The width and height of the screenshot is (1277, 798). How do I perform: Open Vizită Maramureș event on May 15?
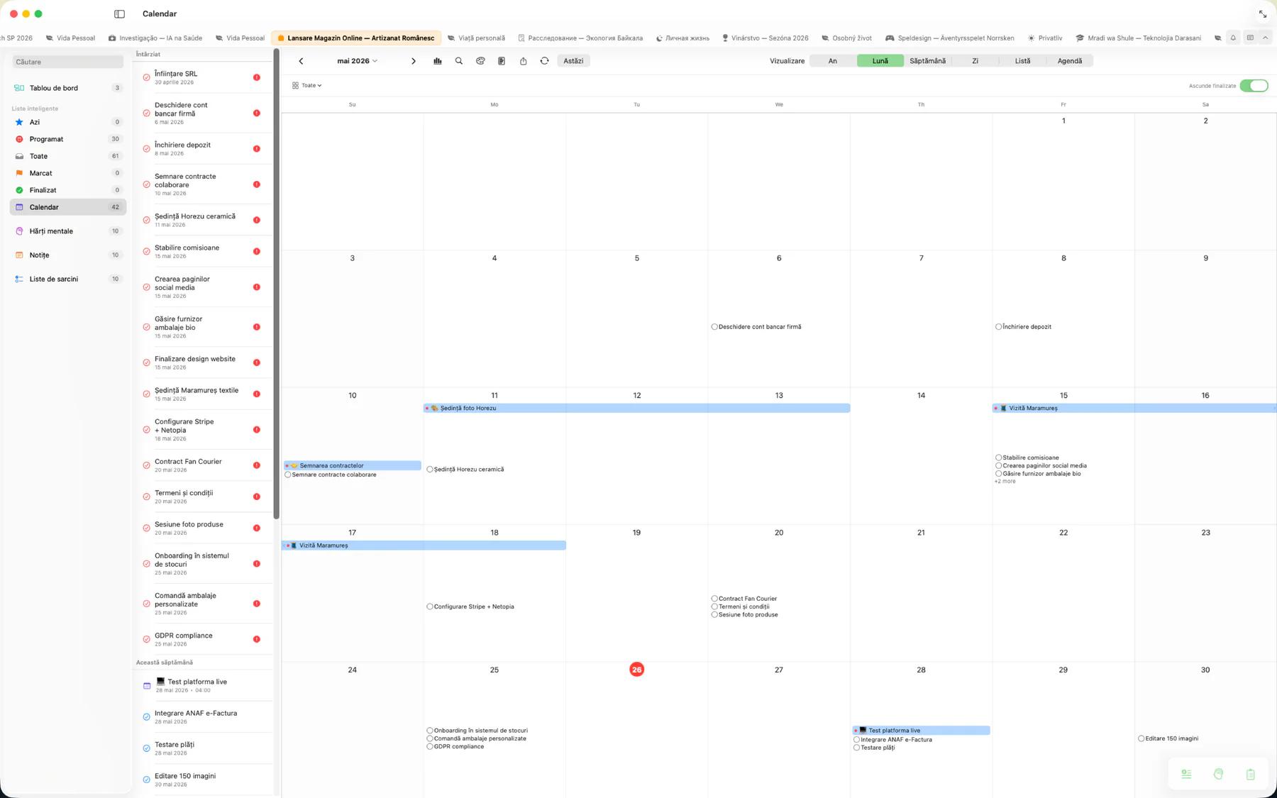(1134, 409)
